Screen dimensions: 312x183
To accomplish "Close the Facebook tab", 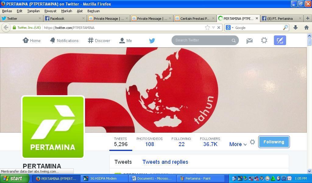I will click(x=83, y=18).
